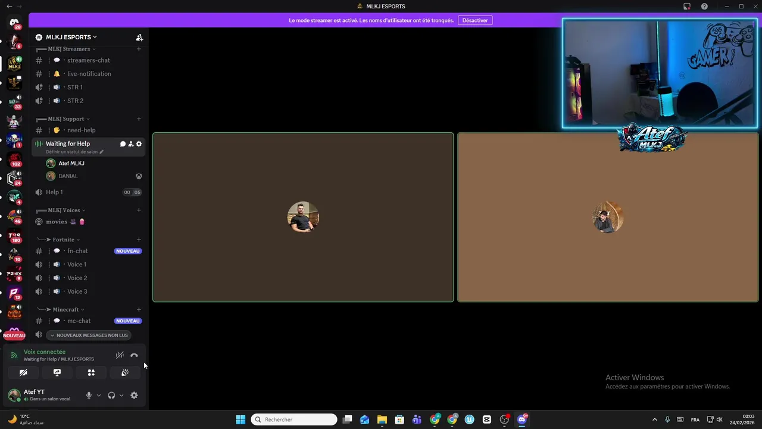The width and height of the screenshot is (762, 429).
Task: Open microphone input options chevron
Action: 99,396
